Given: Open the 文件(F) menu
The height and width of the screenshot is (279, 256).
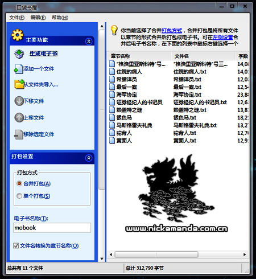Looking at the screenshot, I should [x=17, y=18].
